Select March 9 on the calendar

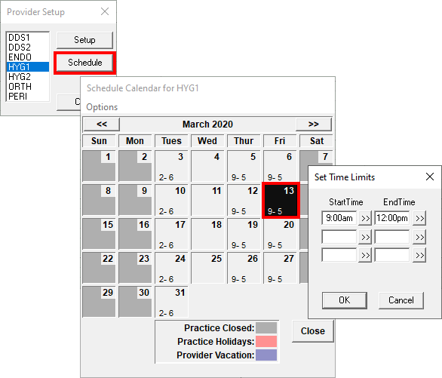135,200
